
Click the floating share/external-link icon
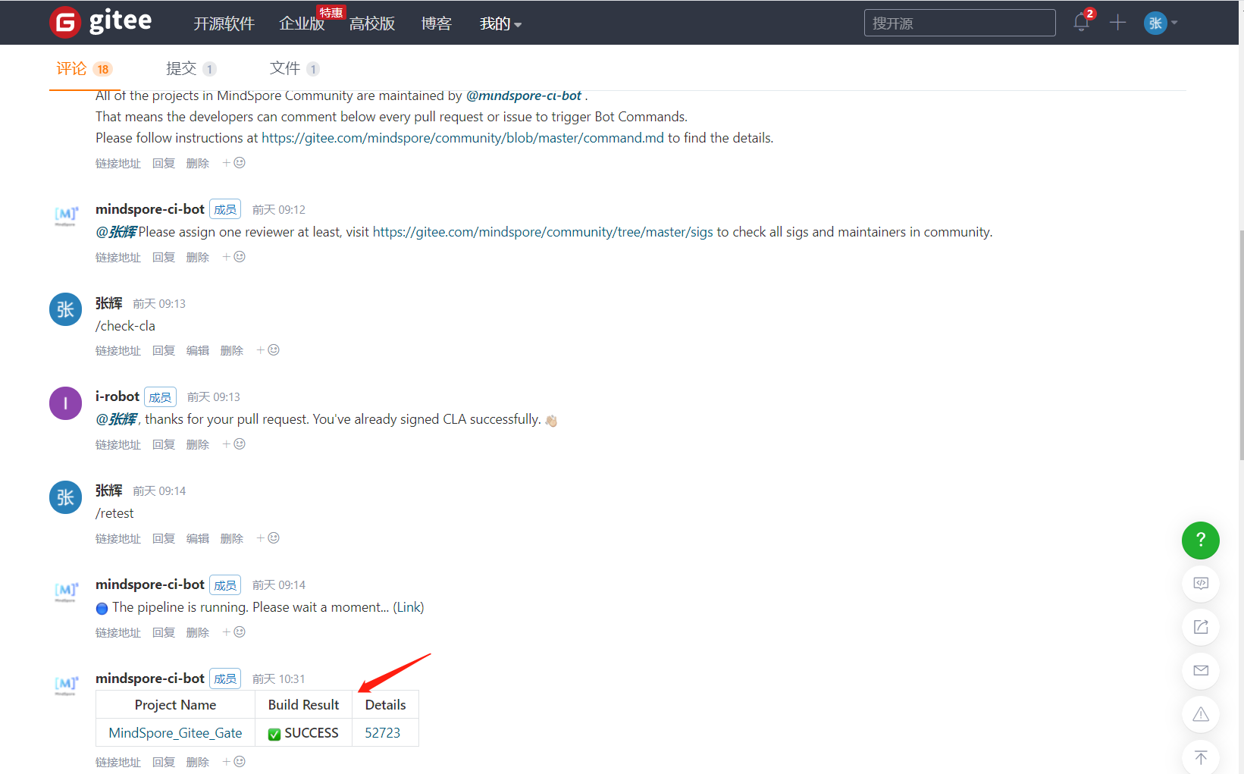point(1201,627)
